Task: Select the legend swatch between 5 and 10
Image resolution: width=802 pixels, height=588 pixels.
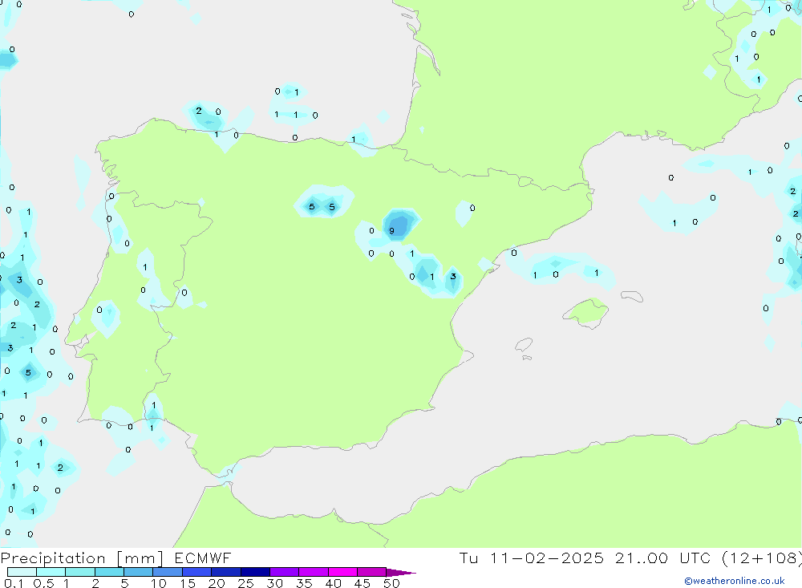Action: [x=138, y=572]
